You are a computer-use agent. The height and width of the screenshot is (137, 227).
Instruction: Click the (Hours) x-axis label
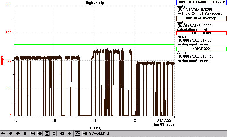pos(95,128)
